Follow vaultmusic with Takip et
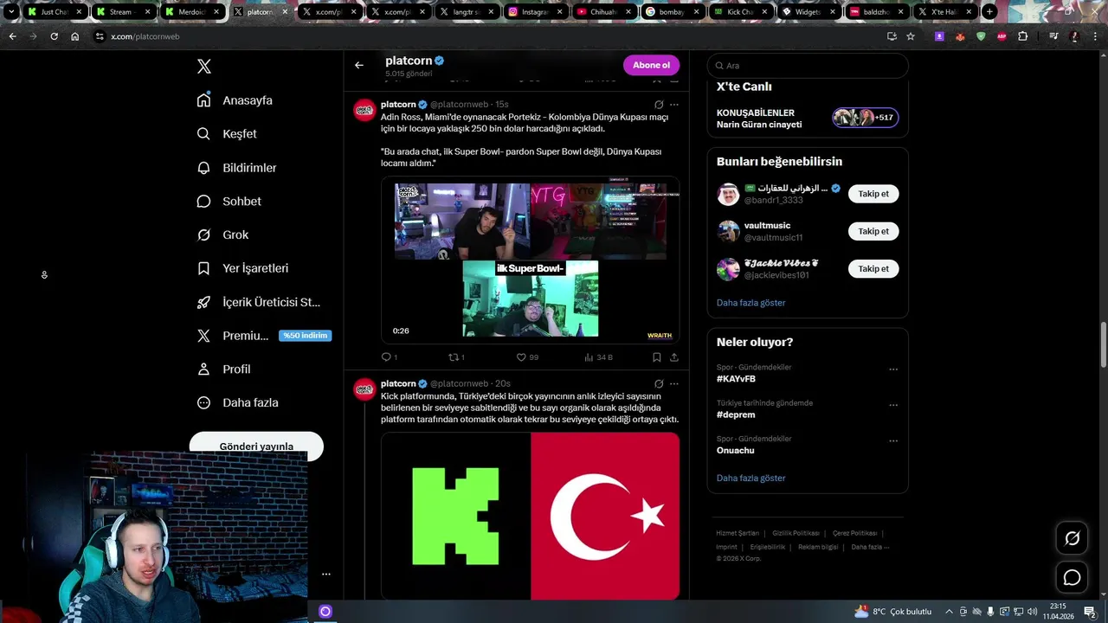This screenshot has height=623, width=1108. coord(873,231)
